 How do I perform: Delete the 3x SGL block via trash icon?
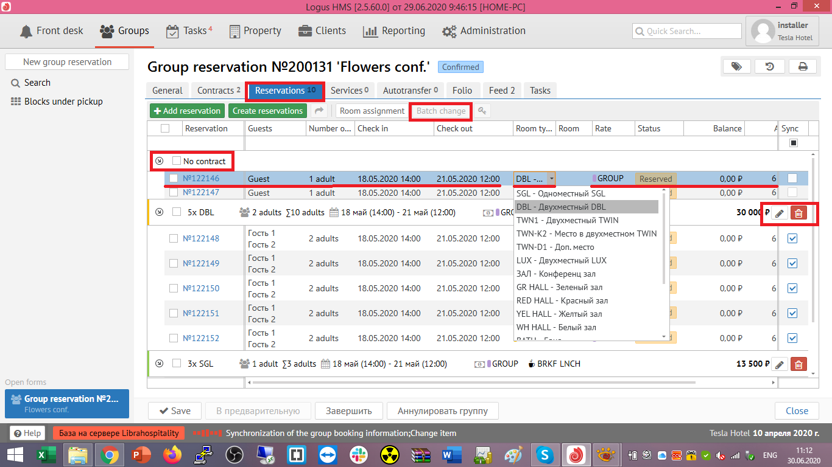point(798,364)
